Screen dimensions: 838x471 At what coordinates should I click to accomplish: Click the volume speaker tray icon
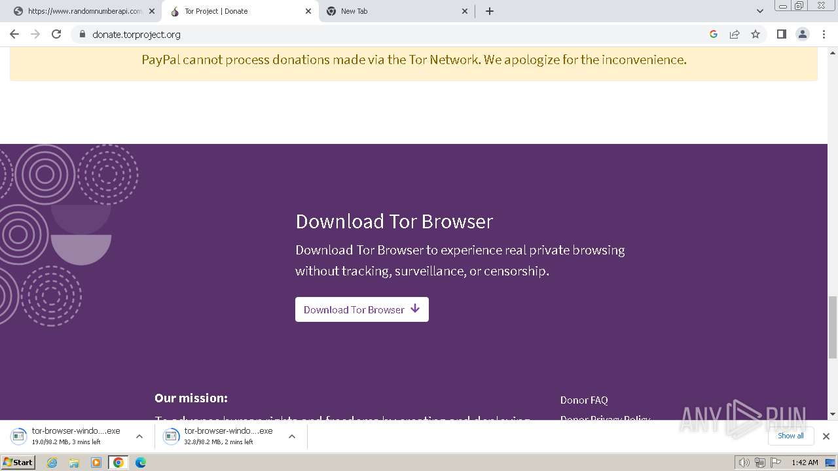(x=744, y=462)
